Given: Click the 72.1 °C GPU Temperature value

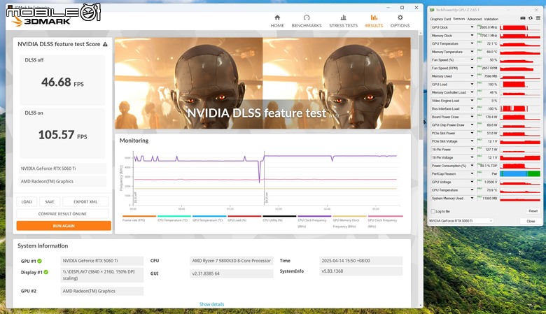Looking at the screenshot, I should [491, 43].
